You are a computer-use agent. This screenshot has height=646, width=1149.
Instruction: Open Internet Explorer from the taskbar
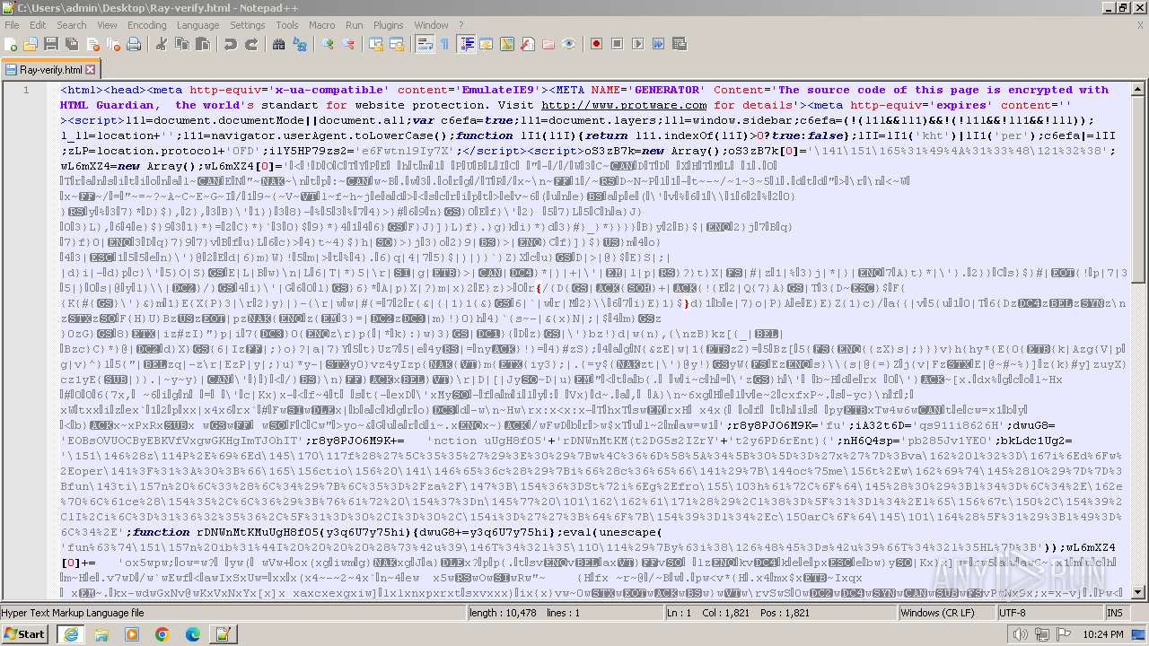[x=71, y=634]
